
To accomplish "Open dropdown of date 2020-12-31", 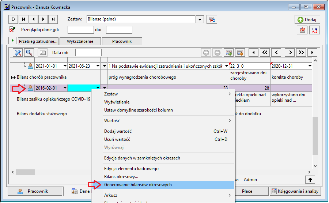I will (x=310, y=66).
